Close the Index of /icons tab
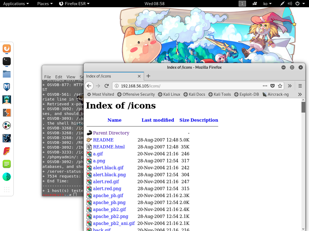 point(139,76)
